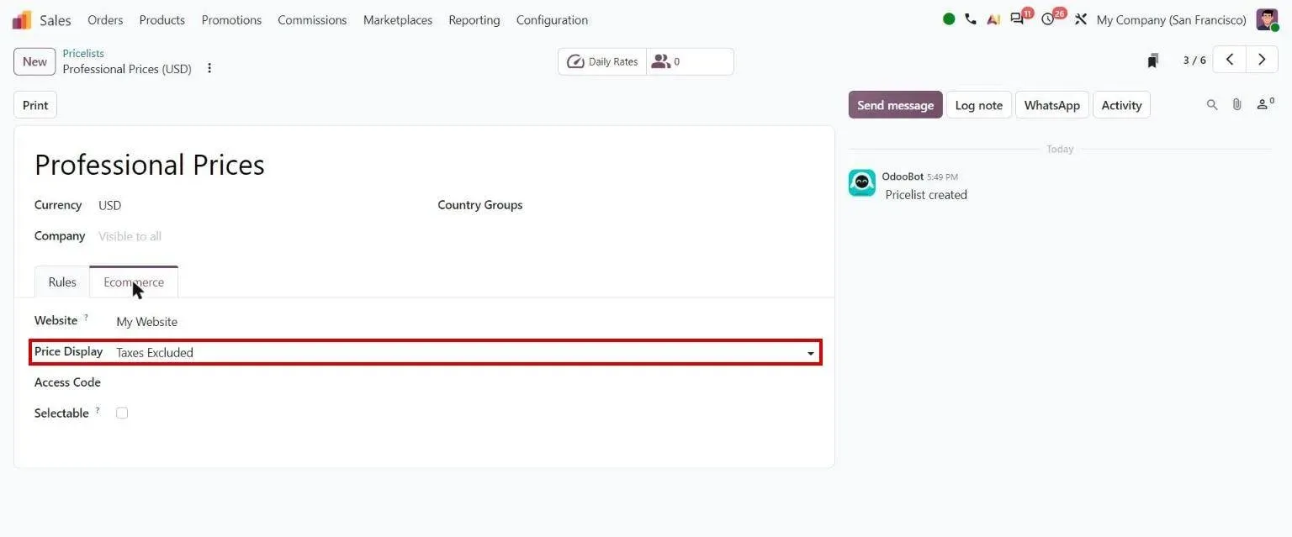The width and height of the screenshot is (1292, 537).
Task: Toggle the Selectable checkbox
Action: [x=122, y=413]
